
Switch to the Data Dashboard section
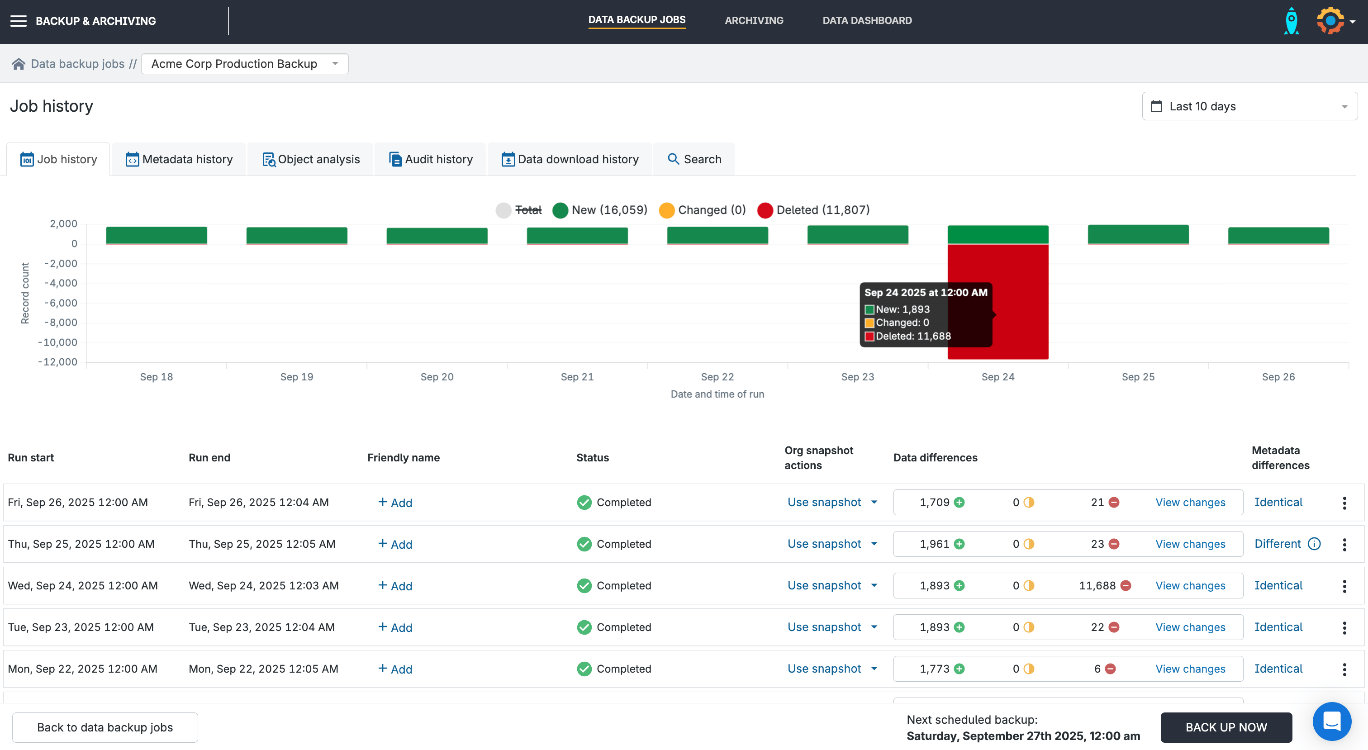tap(867, 21)
